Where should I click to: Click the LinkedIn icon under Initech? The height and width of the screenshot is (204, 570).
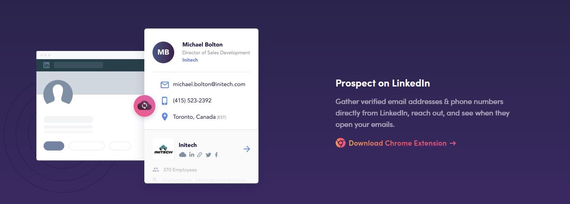click(192, 155)
